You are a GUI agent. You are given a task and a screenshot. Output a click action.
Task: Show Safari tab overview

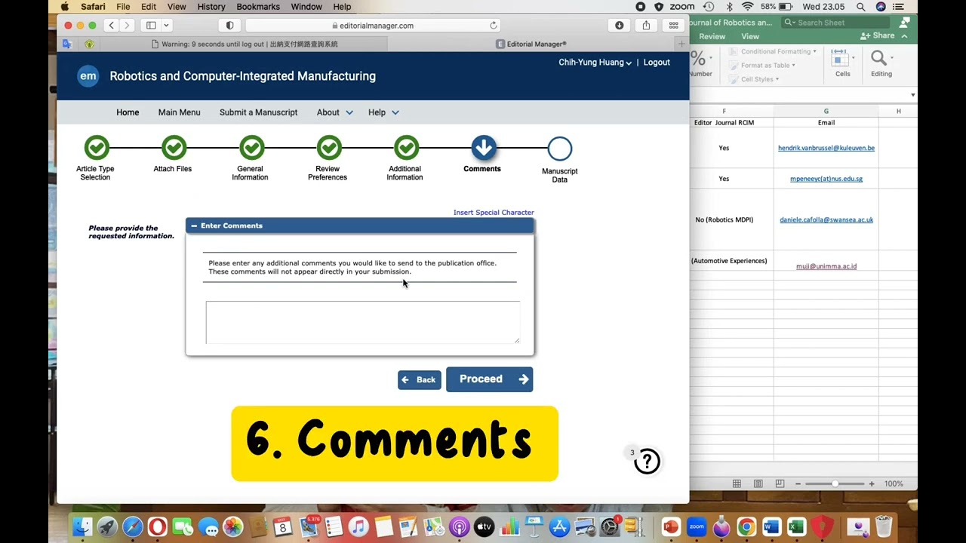click(x=674, y=25)
